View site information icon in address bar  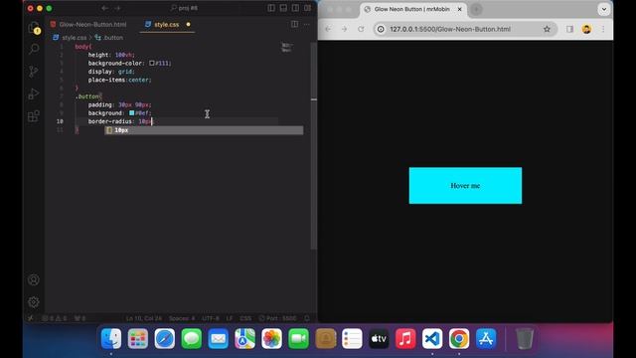pyautogui.click(x=381, y=29)
